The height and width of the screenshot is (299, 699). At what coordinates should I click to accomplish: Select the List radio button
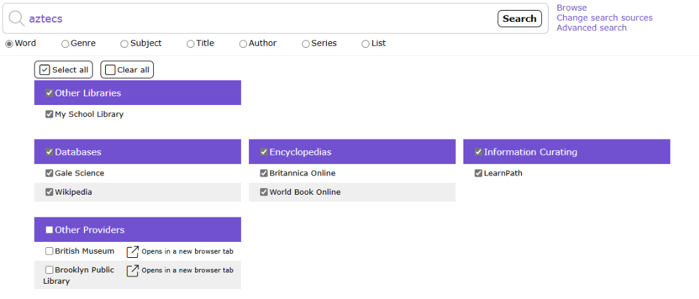365,44
